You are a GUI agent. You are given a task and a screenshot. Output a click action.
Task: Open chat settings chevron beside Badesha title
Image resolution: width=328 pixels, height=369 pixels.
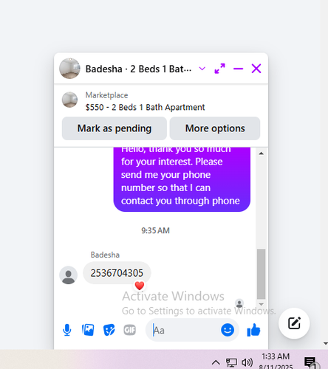202,69
